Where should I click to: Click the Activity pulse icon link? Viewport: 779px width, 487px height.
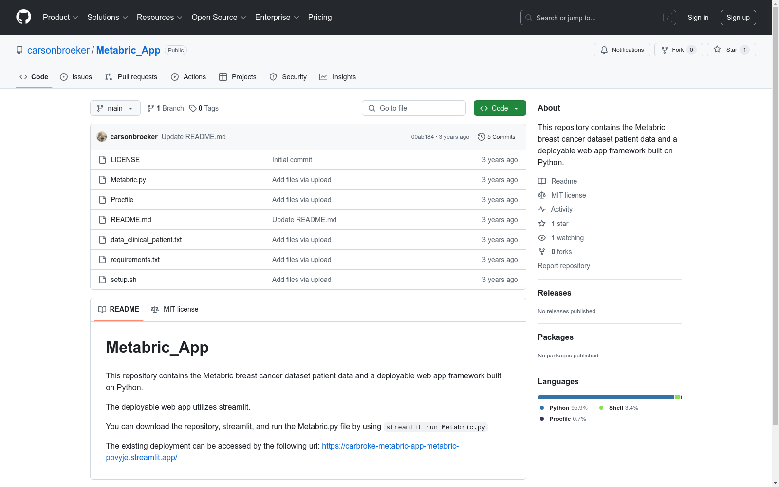click(542, 209)
